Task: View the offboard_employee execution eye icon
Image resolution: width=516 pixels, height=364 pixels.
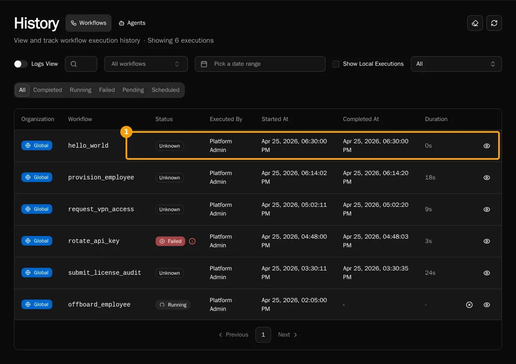Action: pos(486,305)
